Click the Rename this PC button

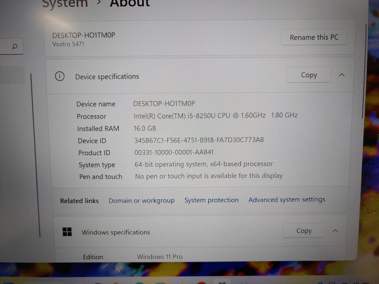point(314,37)
